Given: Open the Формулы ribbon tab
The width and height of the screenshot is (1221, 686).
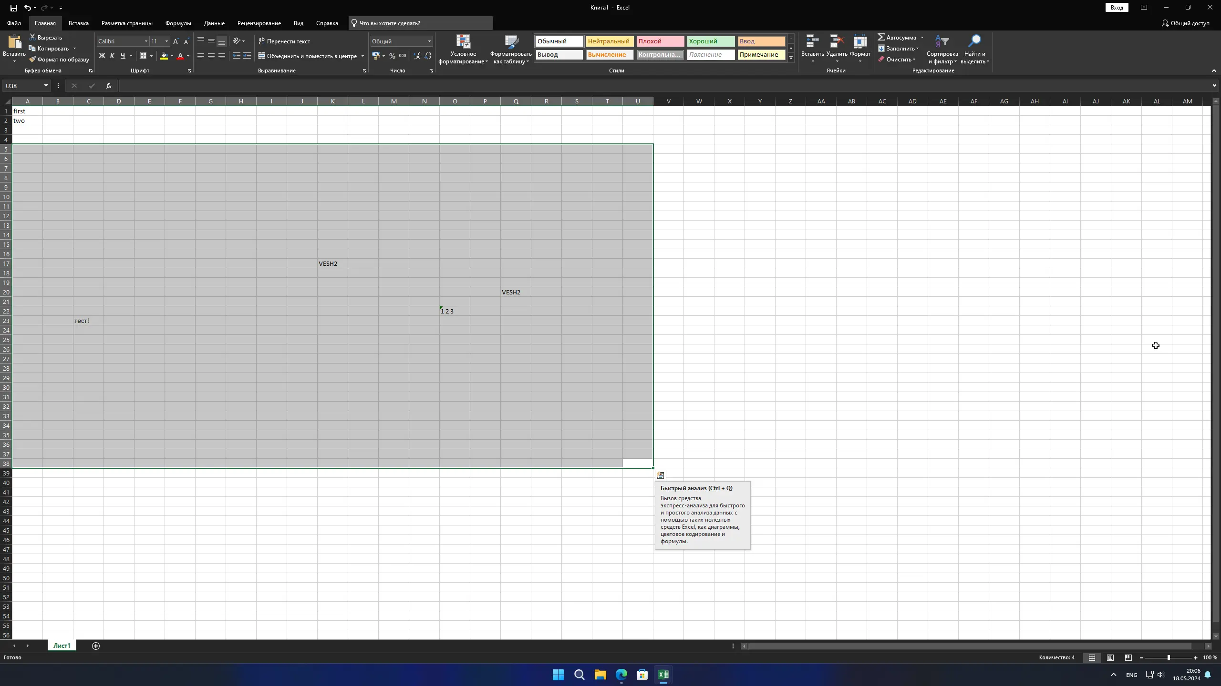Looking at the screenshot, I should [x=178, y=23].
